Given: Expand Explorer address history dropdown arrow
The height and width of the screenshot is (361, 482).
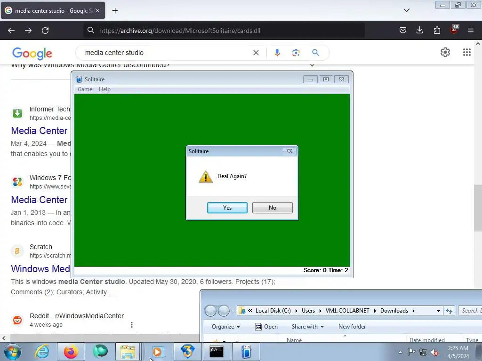Looking at the screenshot, I should (x=438, y=311).
